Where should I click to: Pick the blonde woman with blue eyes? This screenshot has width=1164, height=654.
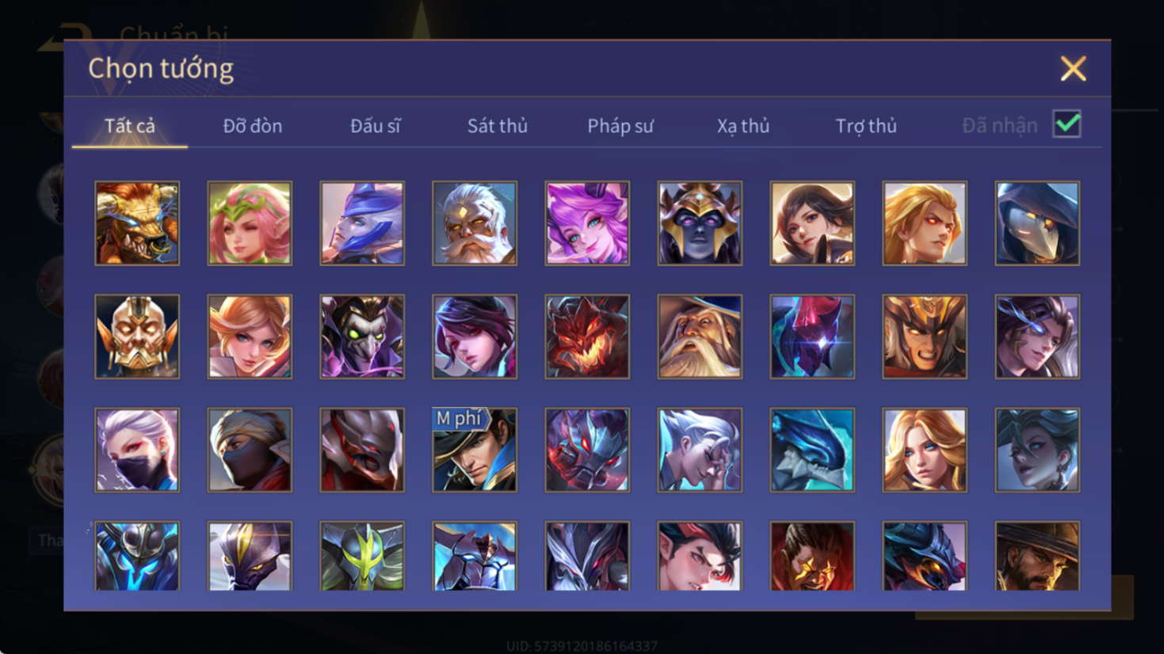click(925, 450)
